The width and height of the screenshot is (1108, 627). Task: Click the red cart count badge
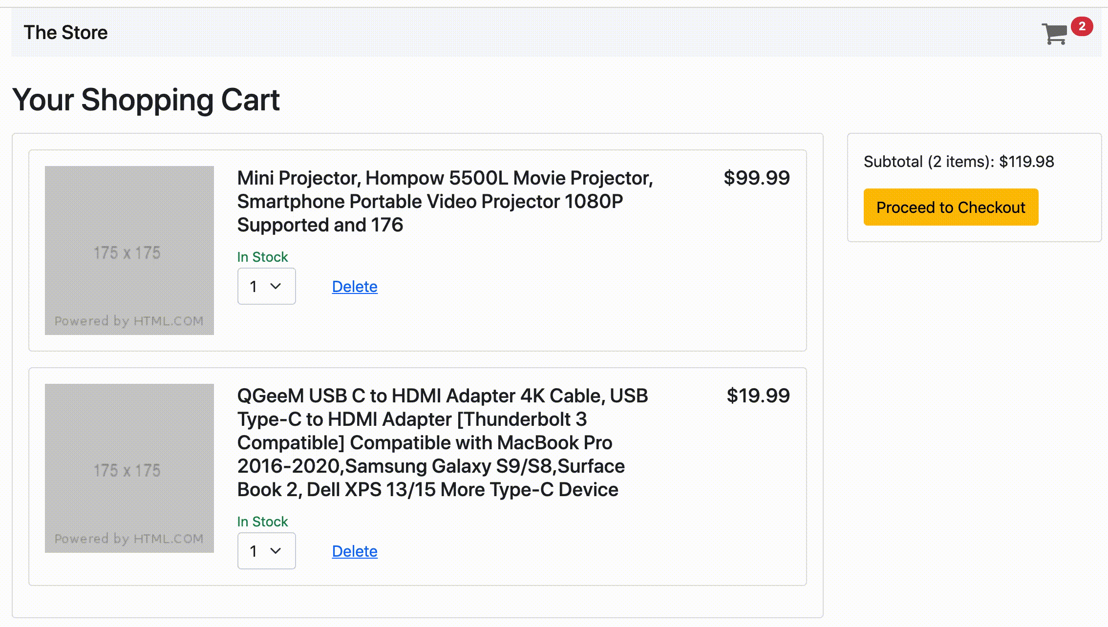tap(1082, 26)
